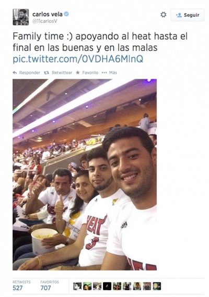The height and width of the screenshot is (297, 209).
Task: Open the attached Heat game photo
Action: (x=85, y=175)
